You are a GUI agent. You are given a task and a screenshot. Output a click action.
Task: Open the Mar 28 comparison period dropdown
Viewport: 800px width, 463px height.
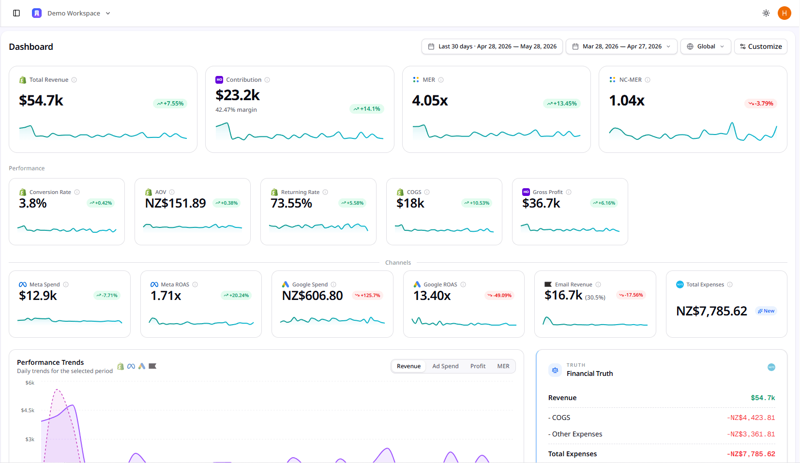tap(621, 46)
